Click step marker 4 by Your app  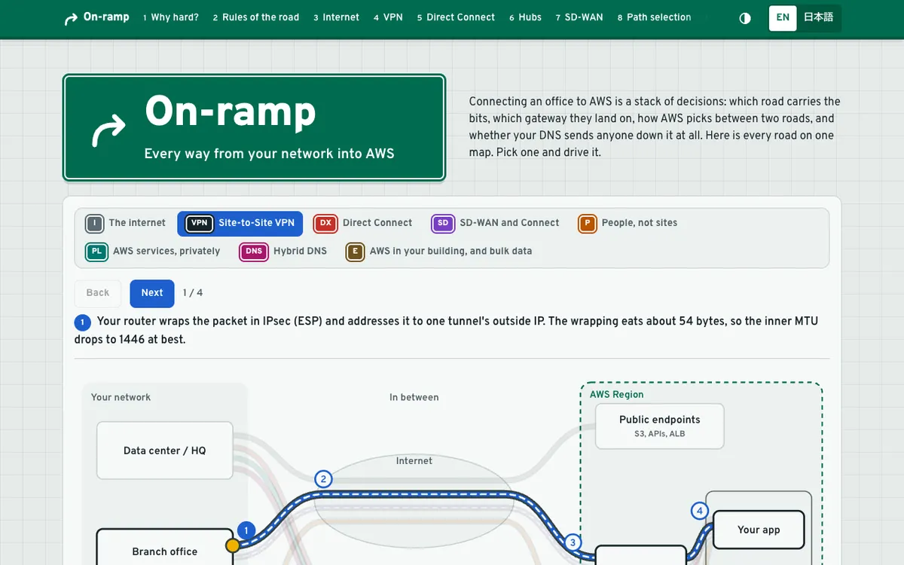click(700, 512)
